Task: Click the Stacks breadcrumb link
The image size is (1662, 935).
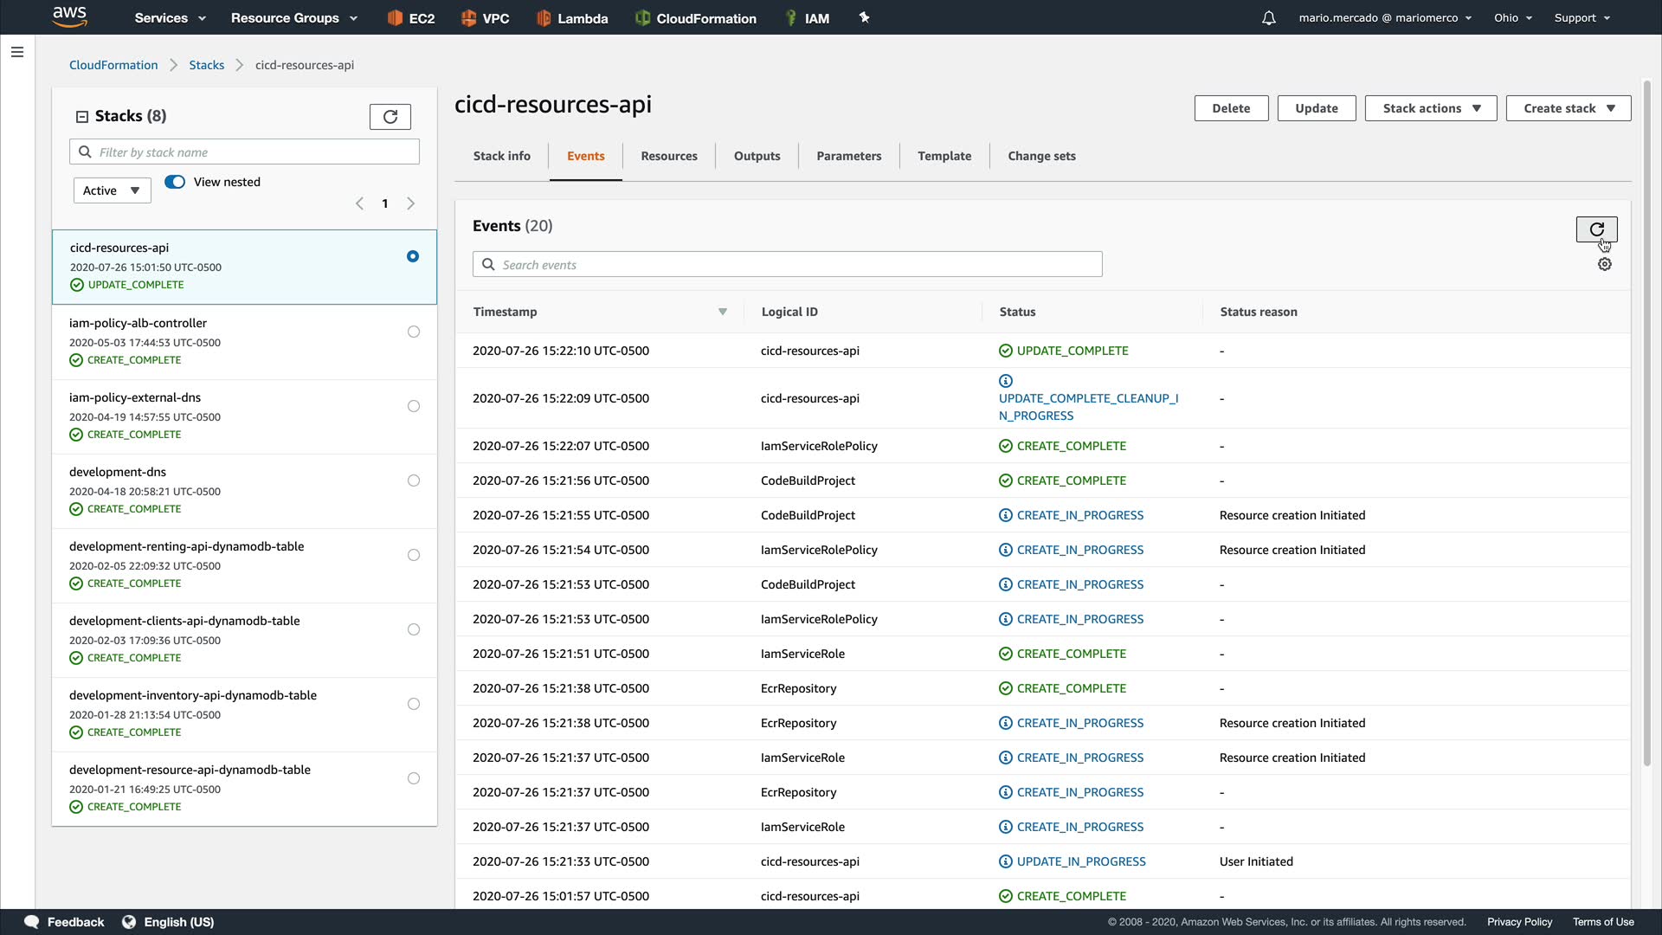Action: point(206,65)
